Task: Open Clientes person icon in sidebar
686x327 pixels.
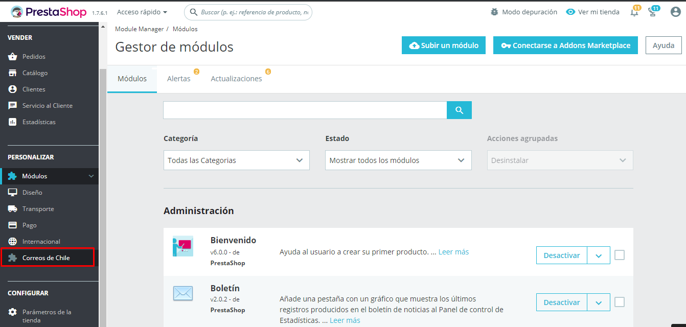Action: coord(13,89)
